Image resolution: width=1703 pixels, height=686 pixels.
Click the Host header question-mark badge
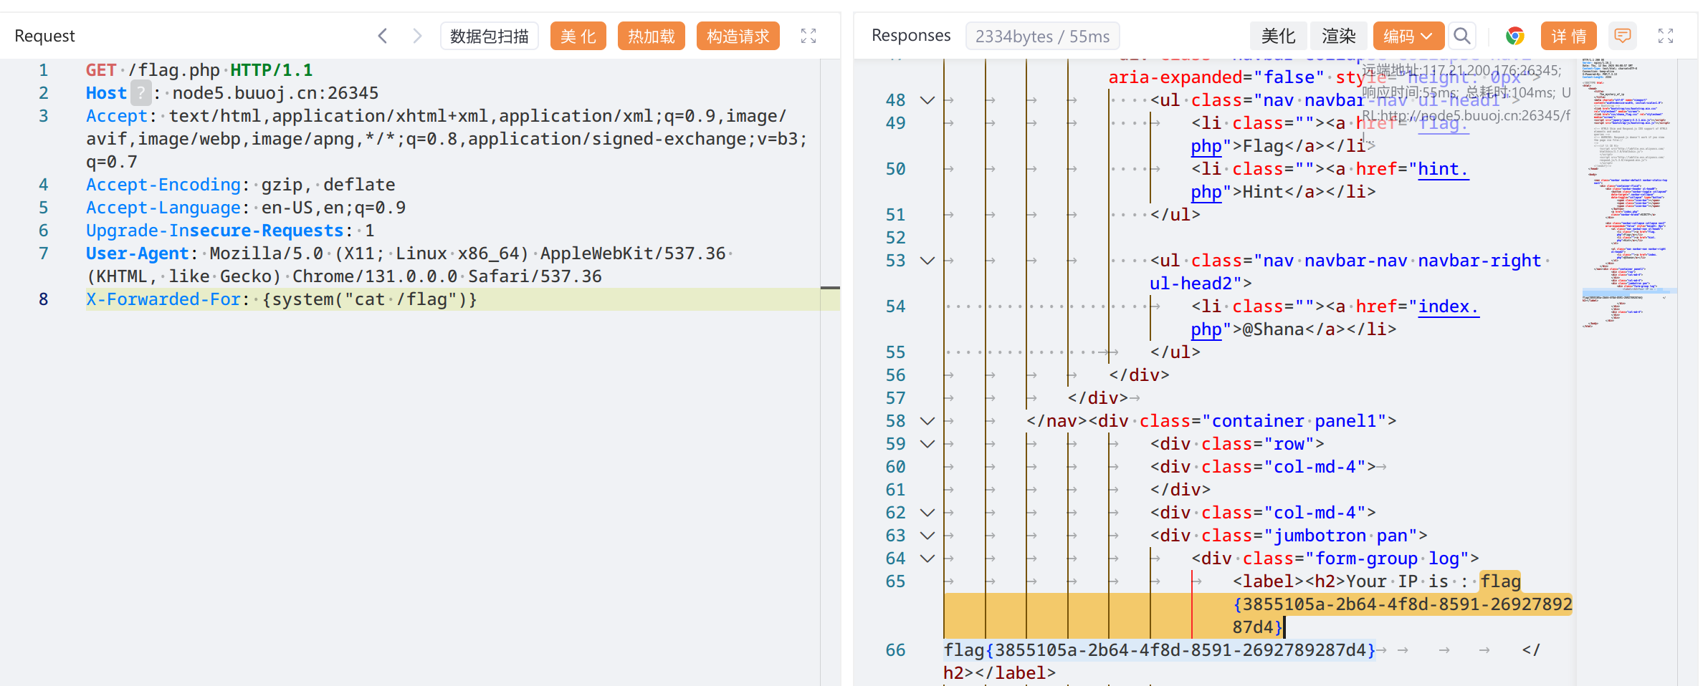tap(141, 93)
